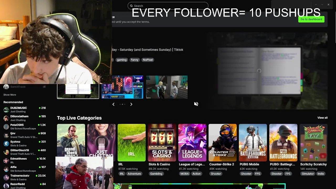Open League of Legends category cover

click(x=192, y=143)
